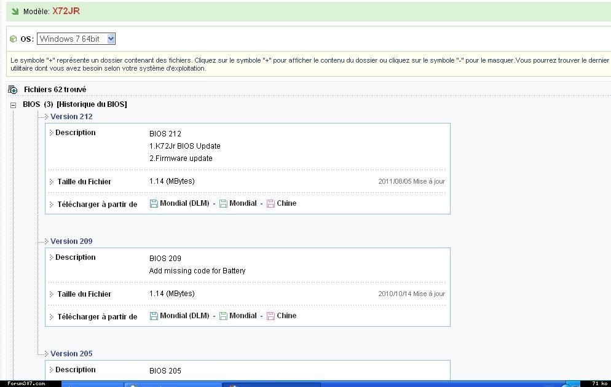The width and height of the screenshot is (611, 387).
Task: Open the OS dropdown showing Windows 7 64bit
Action: click(76, 39)
